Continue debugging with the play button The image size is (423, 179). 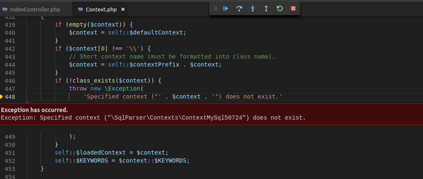pyautogui.click(x=226, y=8)
